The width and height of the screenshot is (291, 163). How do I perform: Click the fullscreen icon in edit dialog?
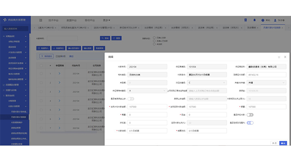click(x=279, y=57)
